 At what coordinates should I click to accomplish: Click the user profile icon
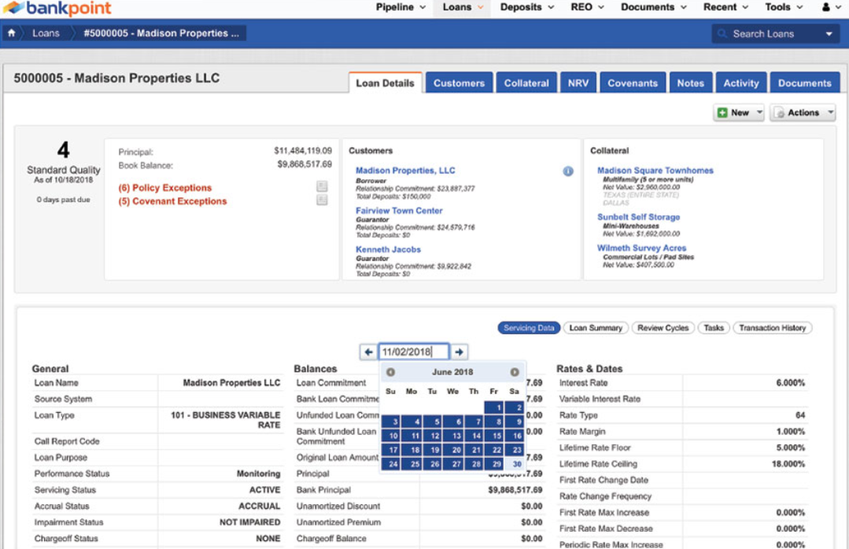coord(825,7)
